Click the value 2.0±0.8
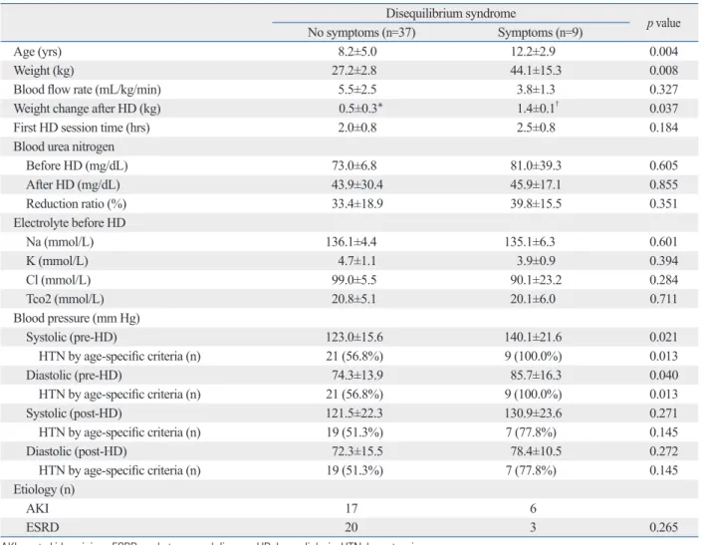702x545 pixels. (357, 128)
